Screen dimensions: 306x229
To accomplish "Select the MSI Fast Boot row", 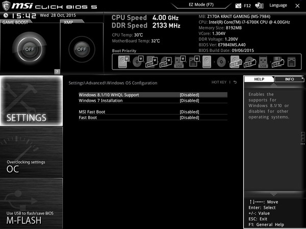I will tap(153, 112).
